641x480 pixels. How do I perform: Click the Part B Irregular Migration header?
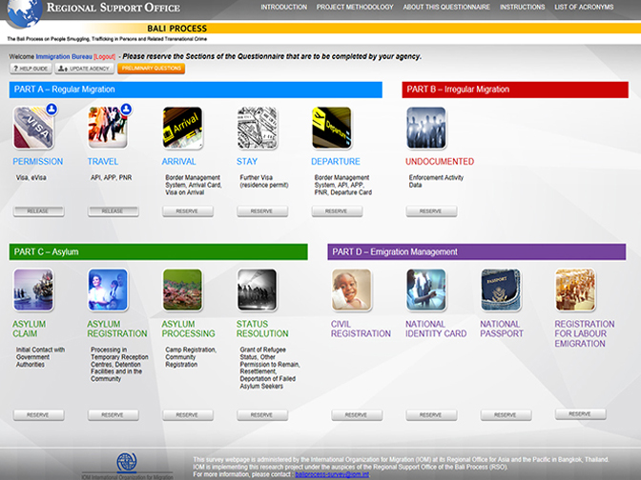515,90
